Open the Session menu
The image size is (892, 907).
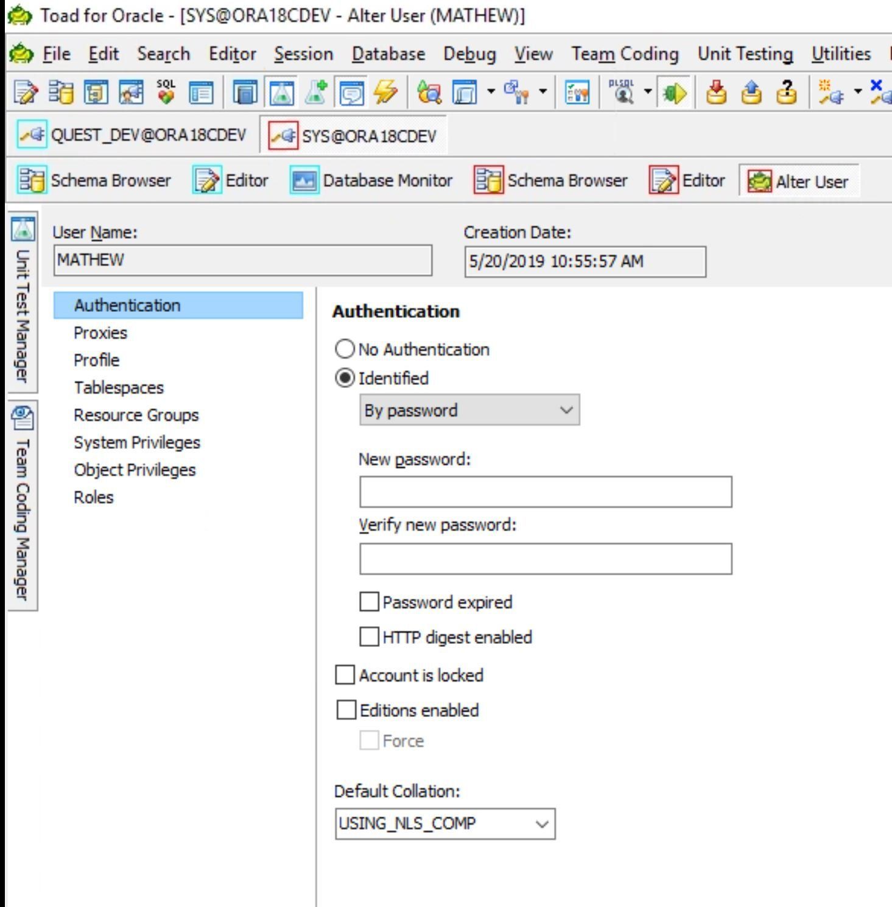click(303, 54)
